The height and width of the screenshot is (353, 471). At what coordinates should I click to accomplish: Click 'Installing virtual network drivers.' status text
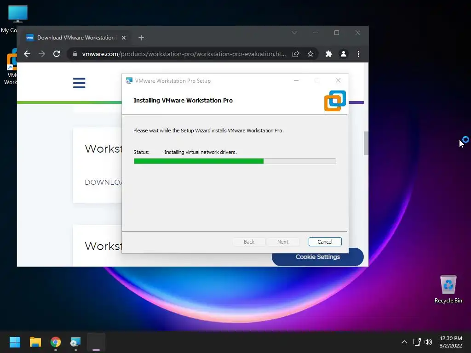[201, 152]
